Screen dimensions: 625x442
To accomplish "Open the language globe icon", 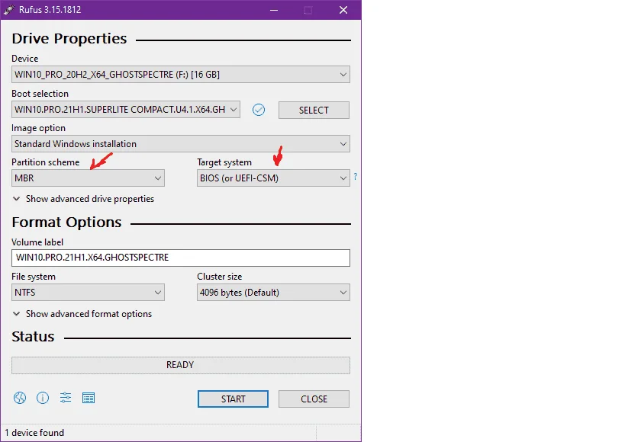I will 20,398.
